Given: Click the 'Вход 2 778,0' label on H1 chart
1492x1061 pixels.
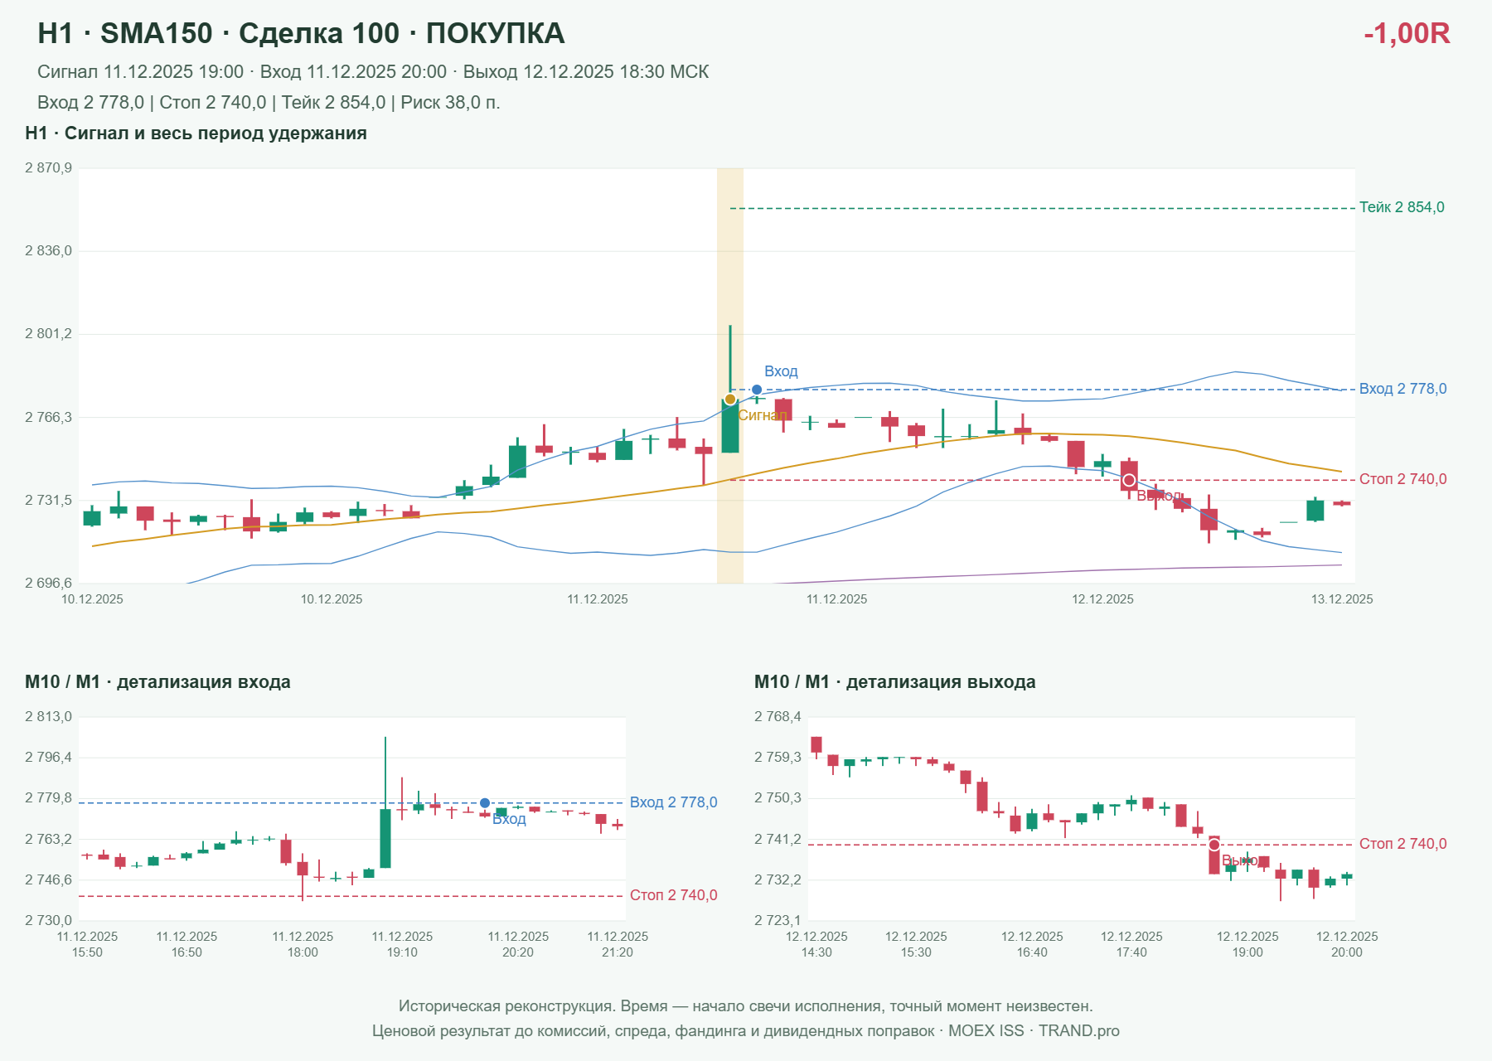Looking at the screenshot, I should tap(1402, 389).
